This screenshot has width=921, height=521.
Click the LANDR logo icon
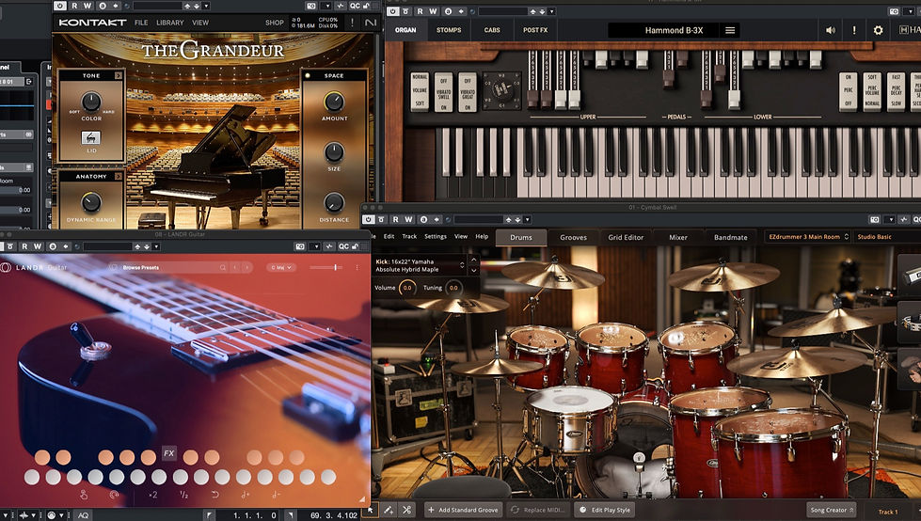6,267
